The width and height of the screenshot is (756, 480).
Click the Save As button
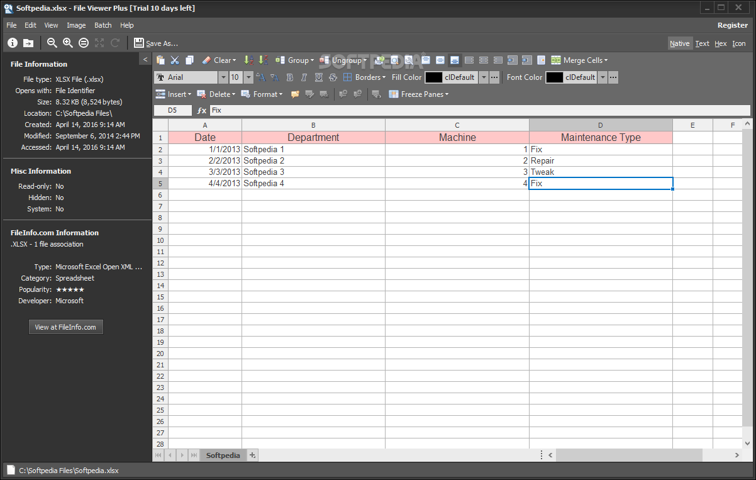[156, 43]
